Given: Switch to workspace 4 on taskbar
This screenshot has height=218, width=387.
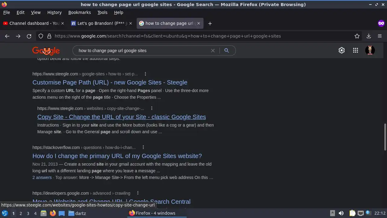Looking at the screenshot, I should [x=35, y=213].
